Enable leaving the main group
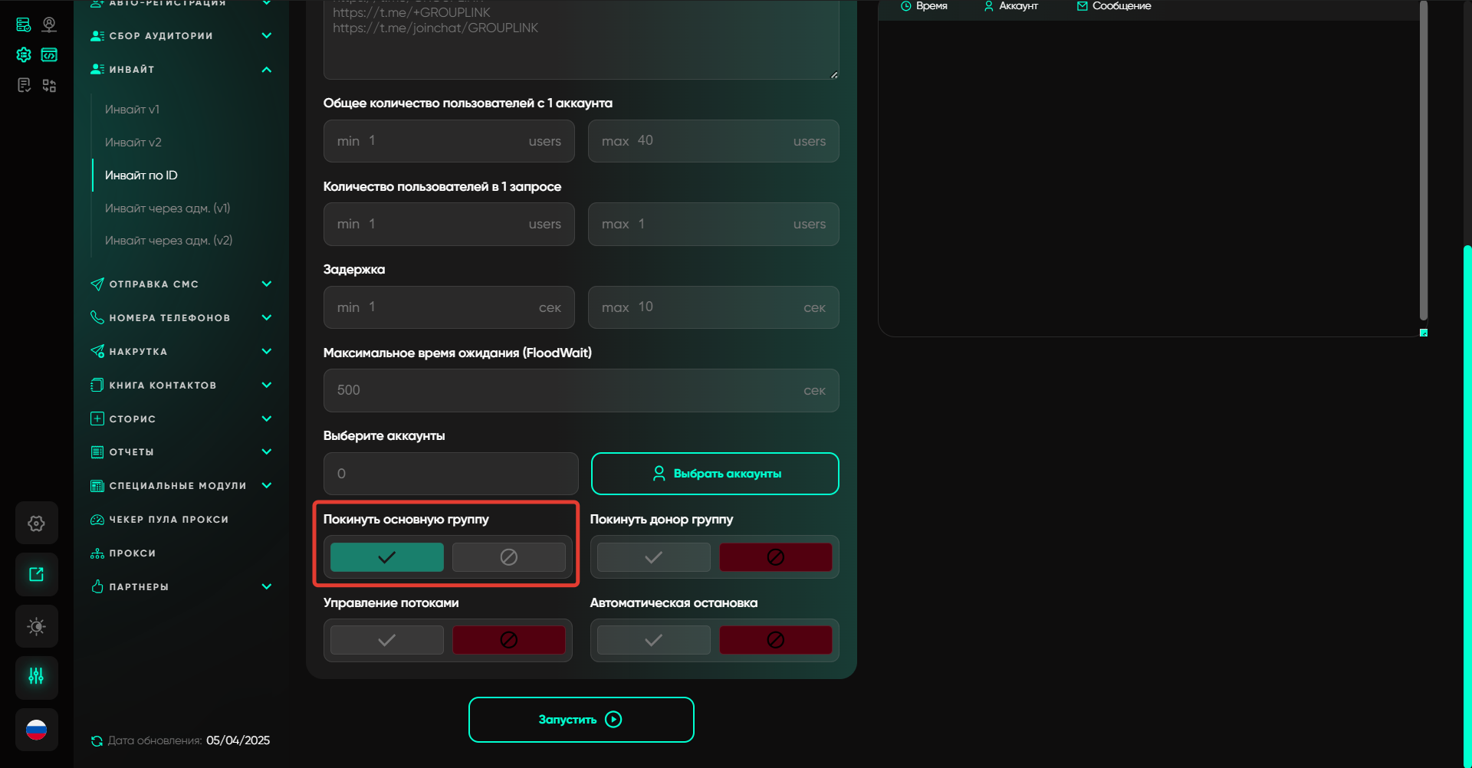This screenshot has width=1472, height=768. [x=386, y=557]
